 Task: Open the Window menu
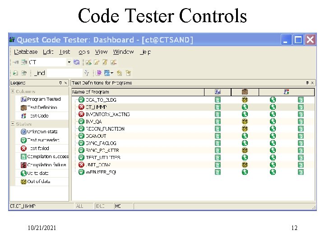point(123,52)
